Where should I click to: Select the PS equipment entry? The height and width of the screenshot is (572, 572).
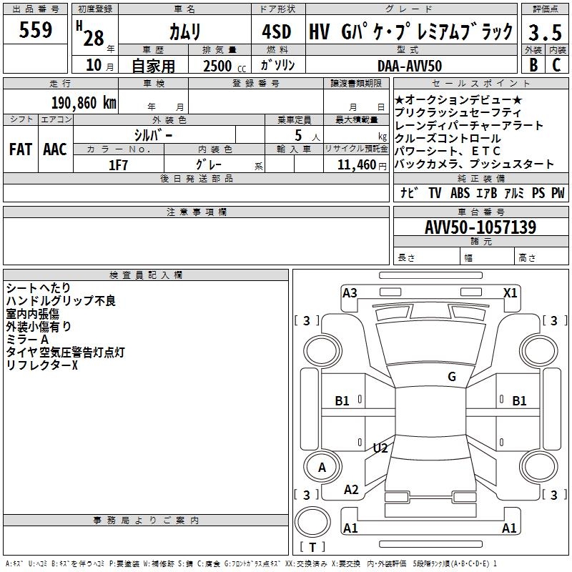point(538,192)
